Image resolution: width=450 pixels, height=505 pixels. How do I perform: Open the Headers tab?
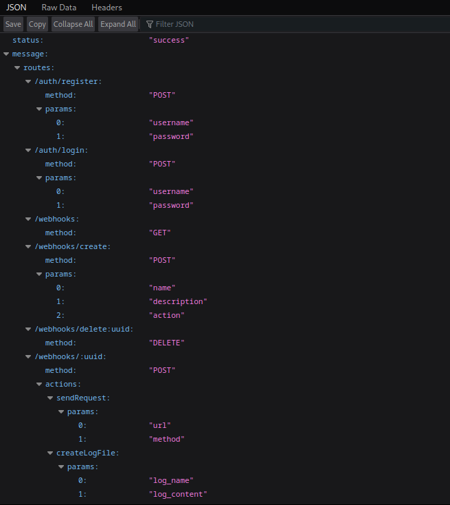pyautogui.click(x=106, y=8)
